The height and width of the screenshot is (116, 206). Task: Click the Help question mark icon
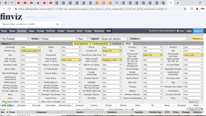click(178, 31)
